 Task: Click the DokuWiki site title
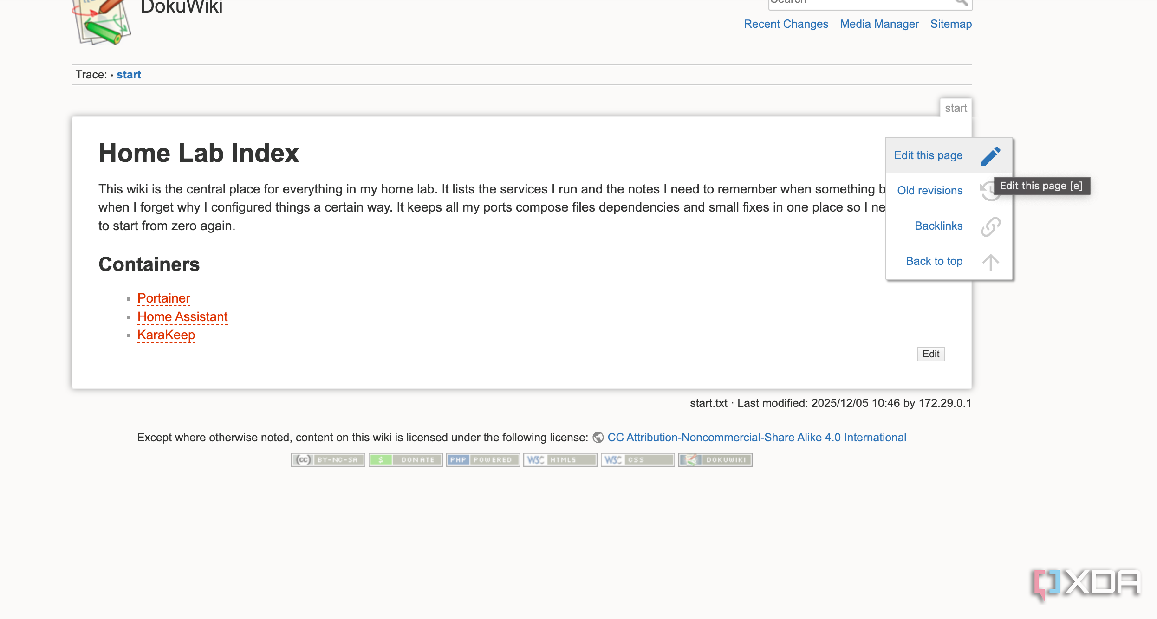[x=182, y=6]
